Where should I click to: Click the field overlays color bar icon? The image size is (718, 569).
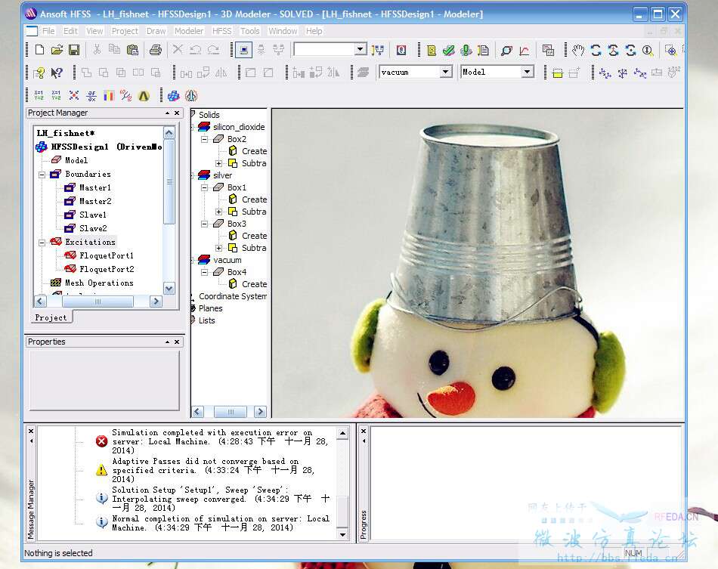(109, 95)
